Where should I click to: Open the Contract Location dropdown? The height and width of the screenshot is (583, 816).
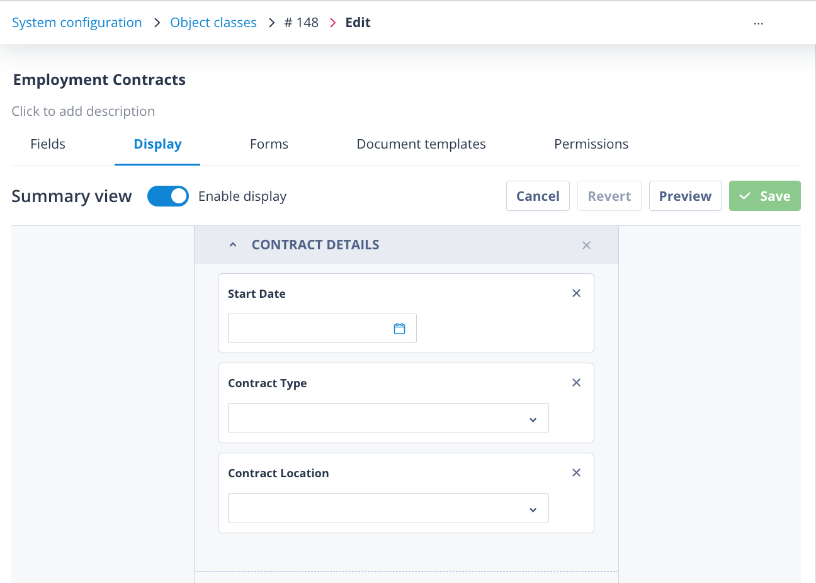tap(388, 508)
